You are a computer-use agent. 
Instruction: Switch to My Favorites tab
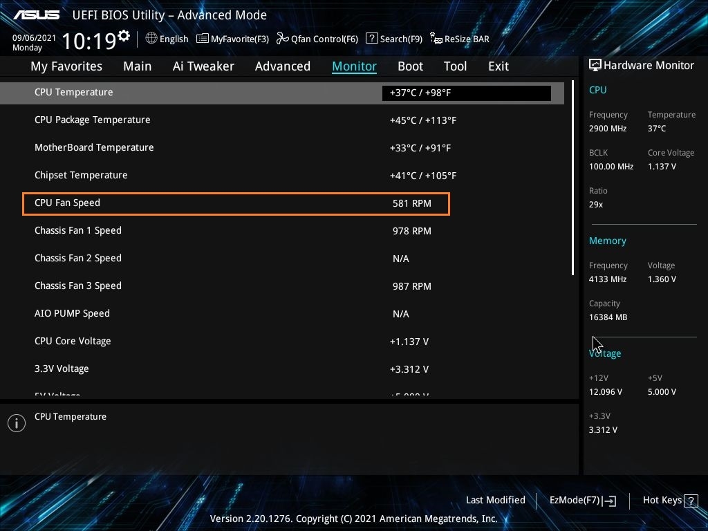(66, 66)
